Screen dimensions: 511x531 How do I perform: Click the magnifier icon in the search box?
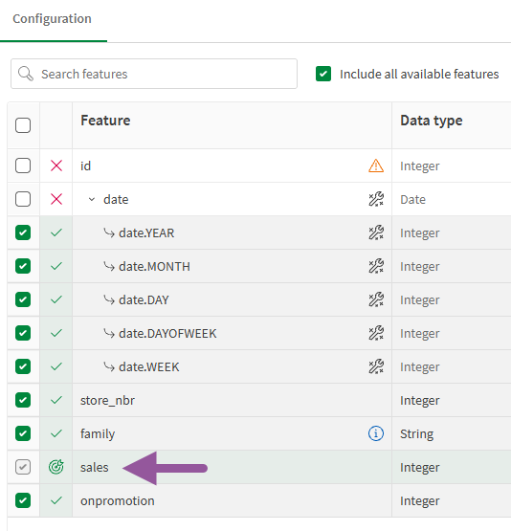26,74
